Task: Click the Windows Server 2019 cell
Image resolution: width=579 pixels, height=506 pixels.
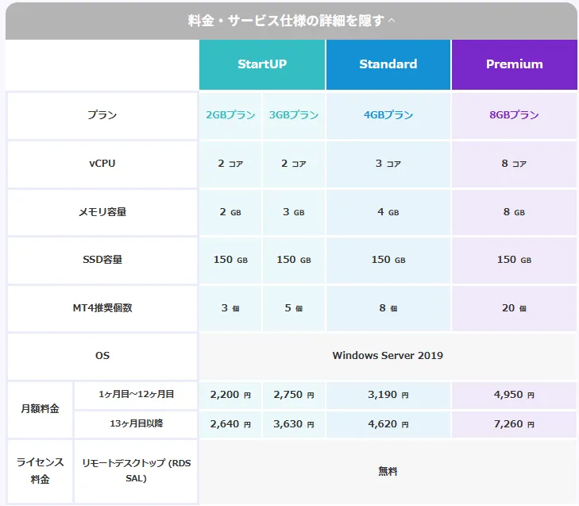Action: click(x=388, y=355)
